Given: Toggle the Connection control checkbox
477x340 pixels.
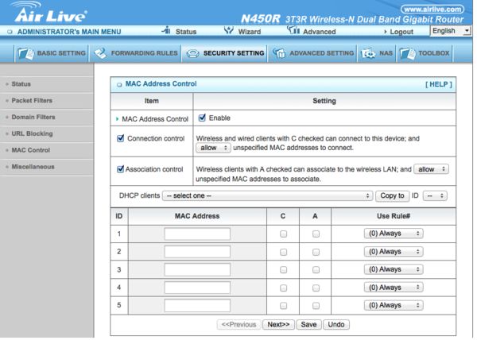Looking at the screenshot, I should pos(121,138).
